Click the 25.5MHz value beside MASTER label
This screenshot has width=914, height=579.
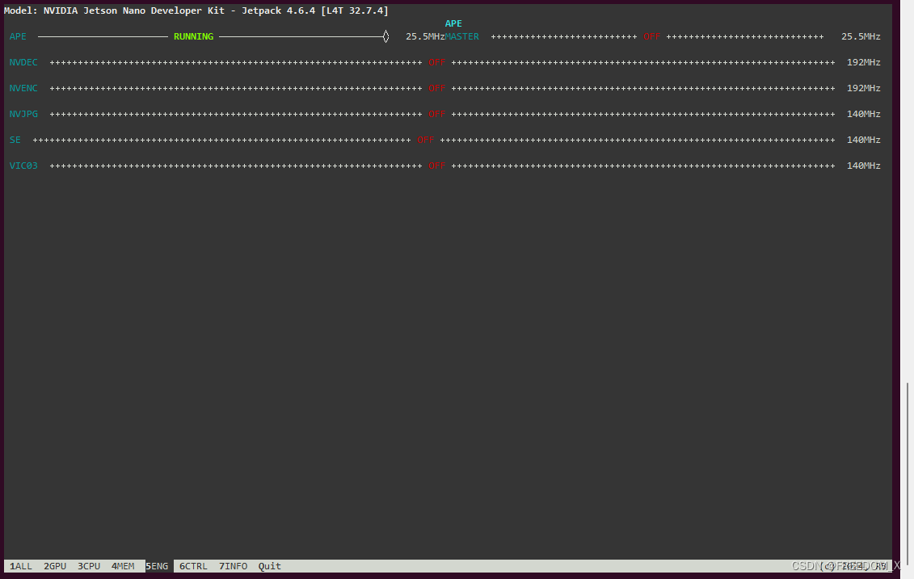click(425, 36)
